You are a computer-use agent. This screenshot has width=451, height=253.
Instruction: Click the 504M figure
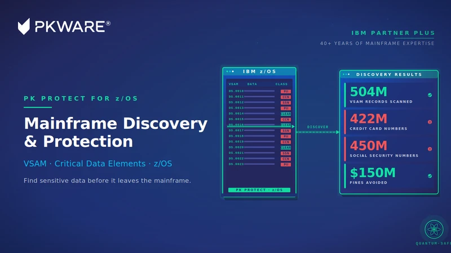pos(369,92)
